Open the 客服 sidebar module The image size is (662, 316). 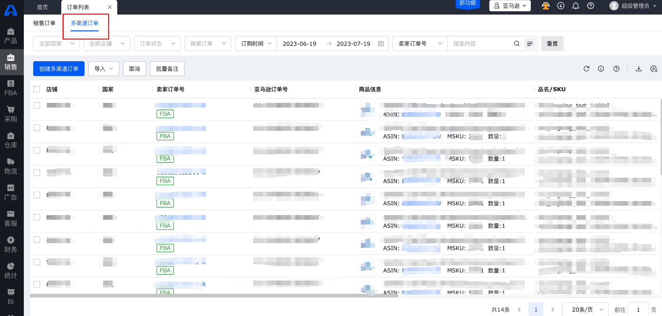(x=11, y=219)
